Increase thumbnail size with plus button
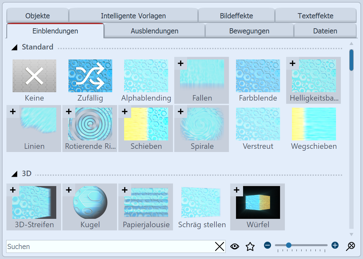363x259 pixels. tap(335, 246)
